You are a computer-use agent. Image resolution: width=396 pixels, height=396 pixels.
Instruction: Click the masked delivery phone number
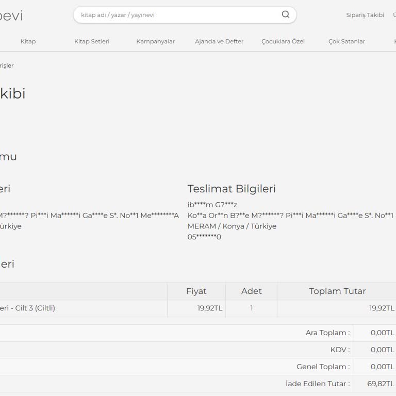(204, 237)
